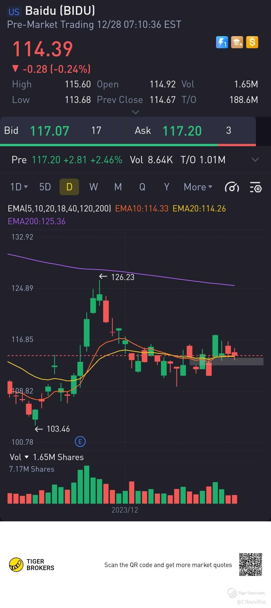Tap the Vol value 1.65M
This screenshot has height=608, width=271.
point(246,84)
